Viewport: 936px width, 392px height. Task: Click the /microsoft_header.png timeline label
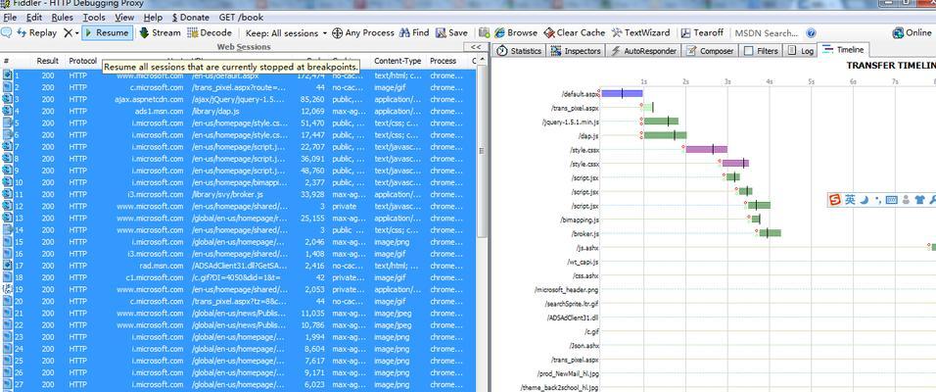[x=567, y=290]
